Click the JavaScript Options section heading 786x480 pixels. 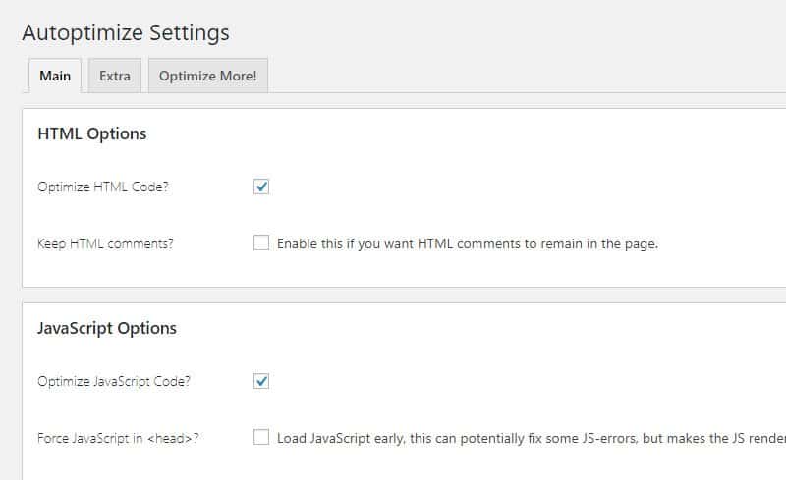point(107,328)
